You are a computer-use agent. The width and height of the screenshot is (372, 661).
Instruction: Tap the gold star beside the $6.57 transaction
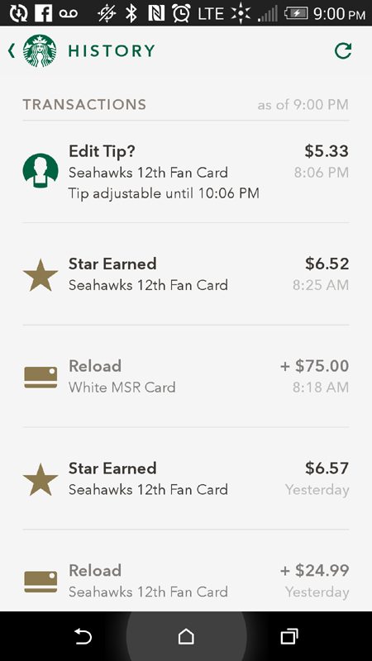point(41,480)
